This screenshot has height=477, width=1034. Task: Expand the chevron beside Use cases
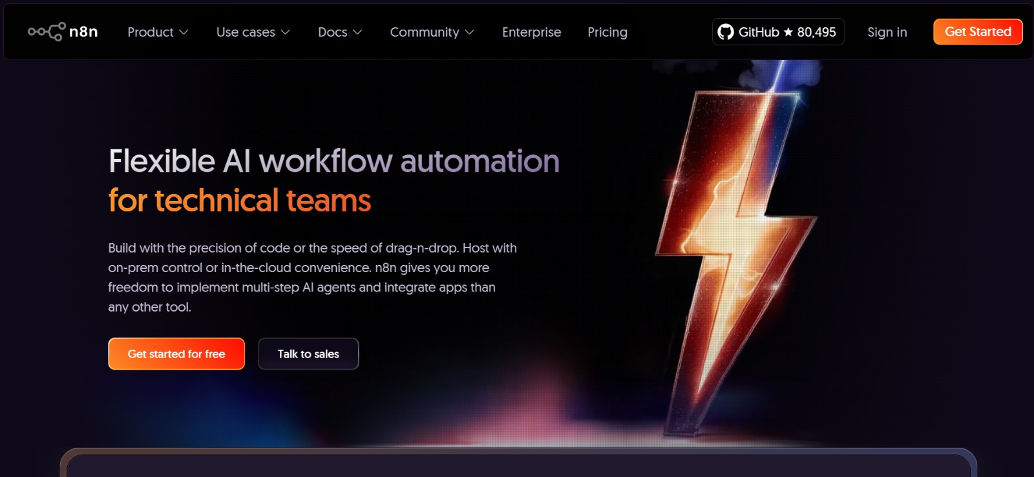point(285,32)
